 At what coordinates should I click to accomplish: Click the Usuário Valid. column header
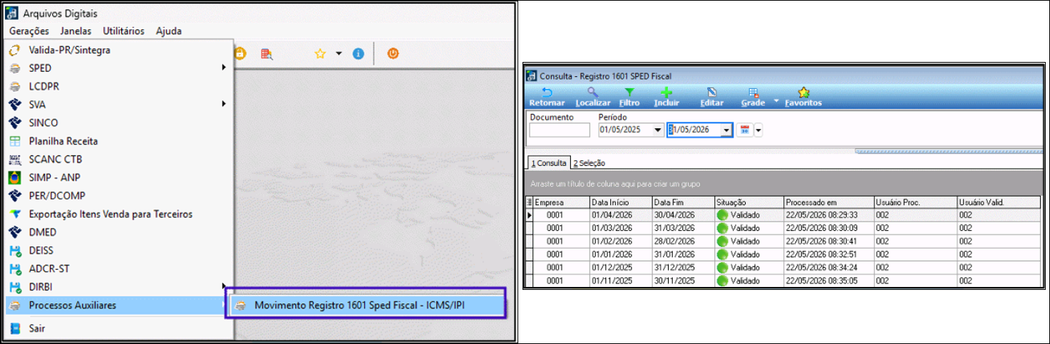tap(1000, 203)
